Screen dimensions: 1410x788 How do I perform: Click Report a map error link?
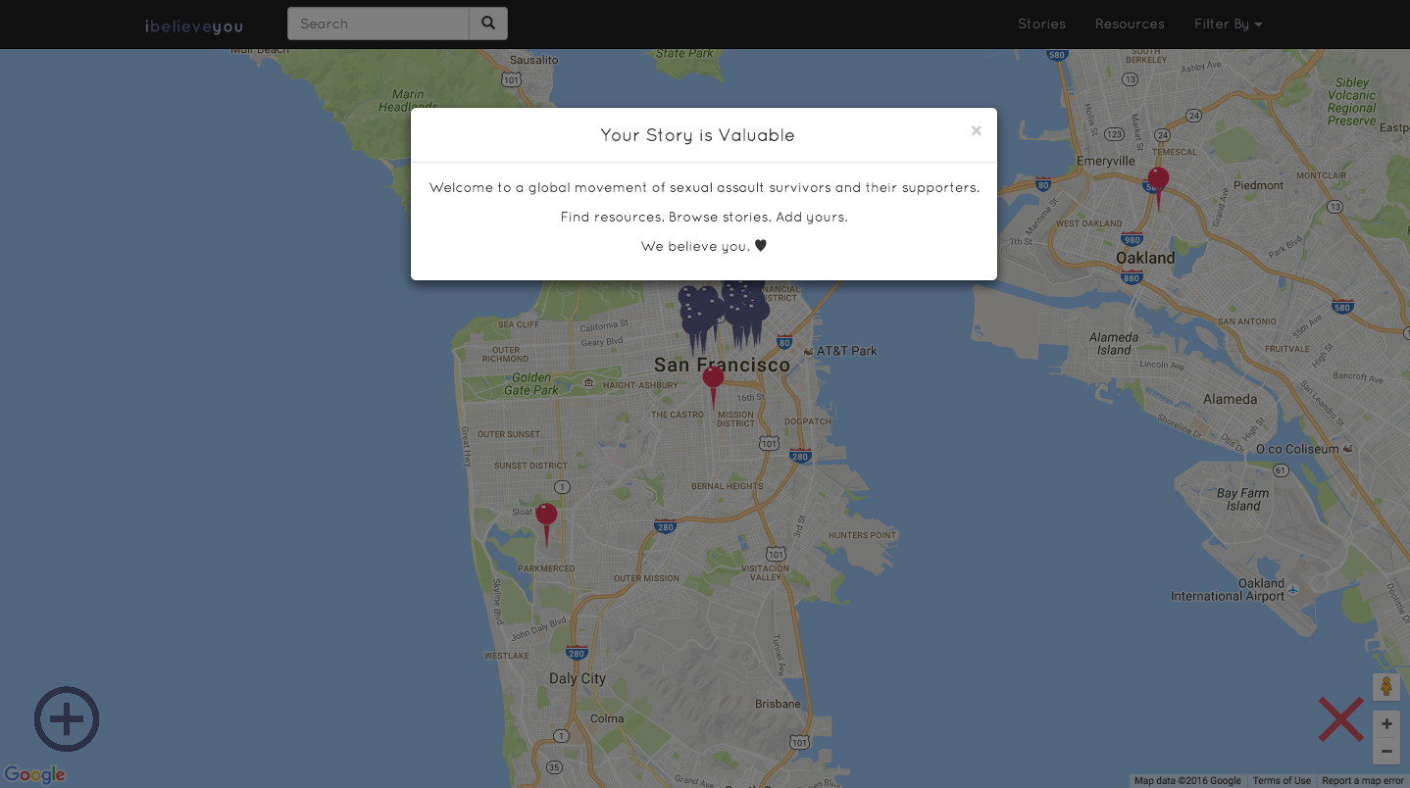[x=1363, y=781]
